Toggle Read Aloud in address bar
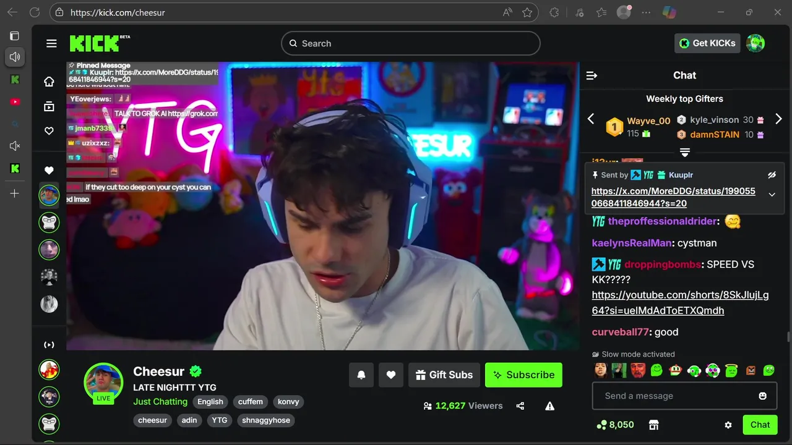792x445 pixels. (x=507, y=12)
